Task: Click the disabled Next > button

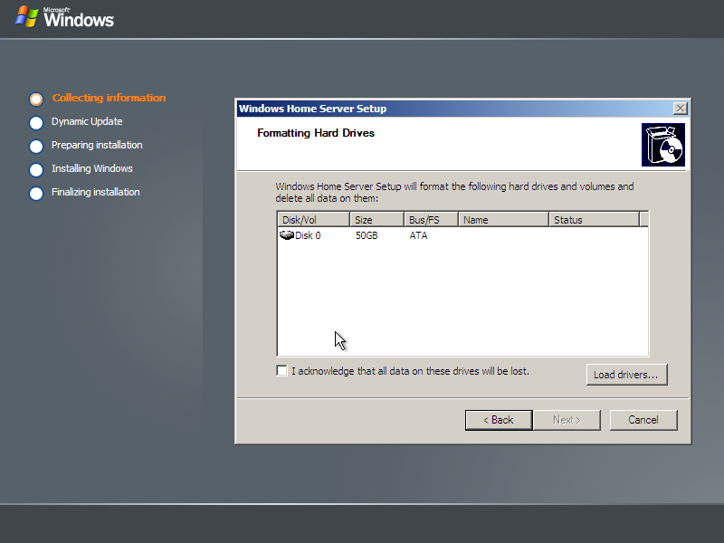Action: point(567,420)
